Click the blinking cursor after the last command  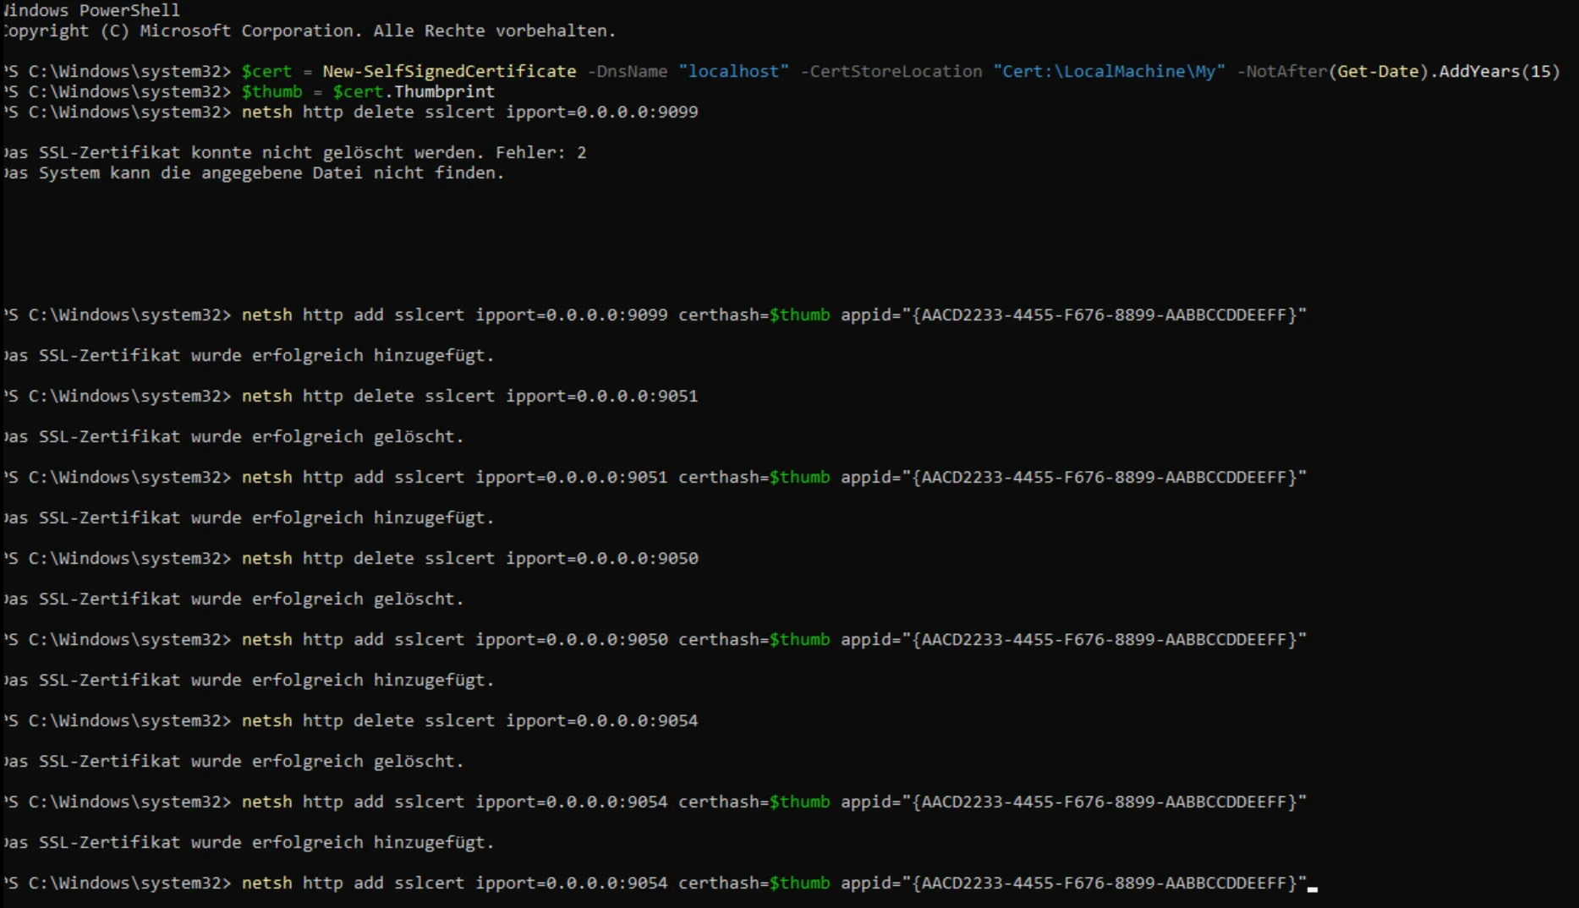[x=1313, y=887]
